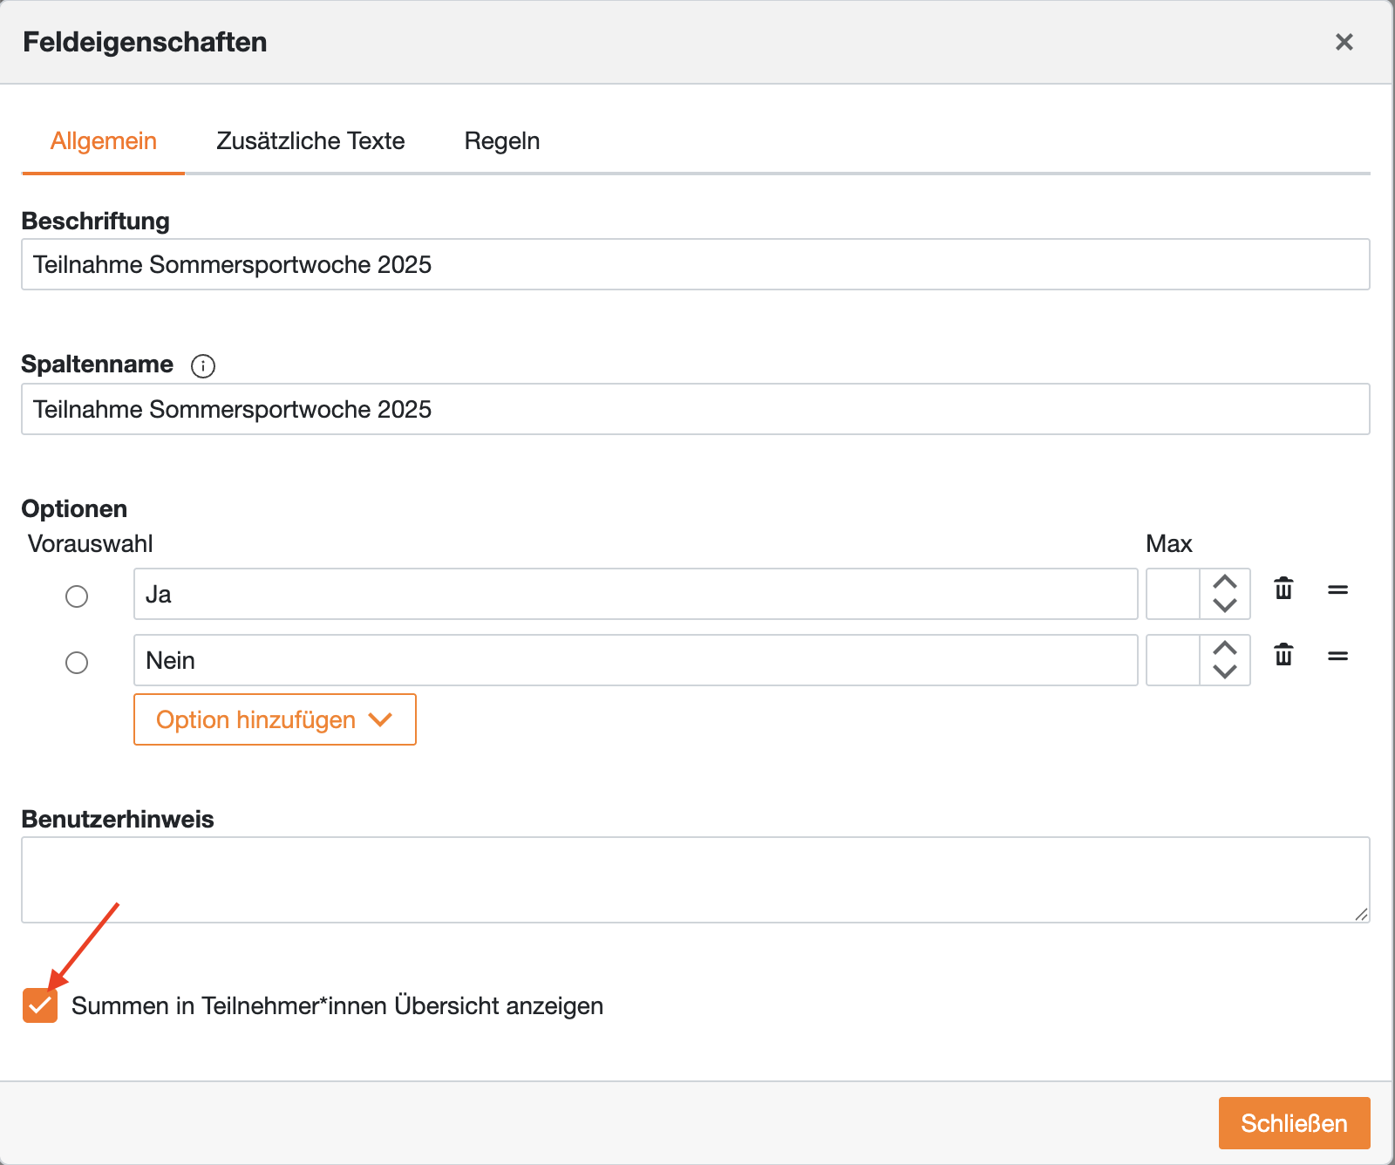The width and height of the screenshot is (1395, 1165).
Task: Click into the Benutzerhinweis text area
Action: click(695, 880)
